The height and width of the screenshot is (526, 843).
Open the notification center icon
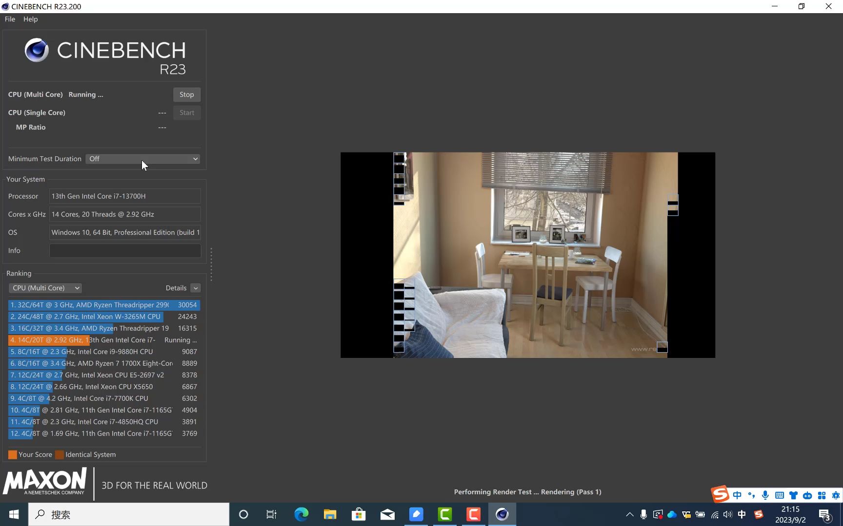click(x=825, y=515)
